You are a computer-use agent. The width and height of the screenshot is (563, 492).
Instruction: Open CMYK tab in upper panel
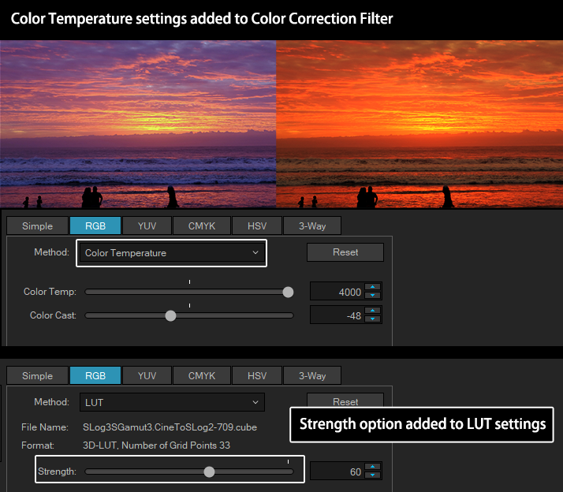pyautogui.click(x=202, y=225)
